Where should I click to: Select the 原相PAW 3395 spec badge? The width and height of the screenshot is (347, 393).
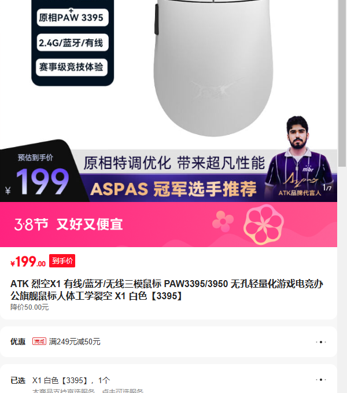[72, 17]
